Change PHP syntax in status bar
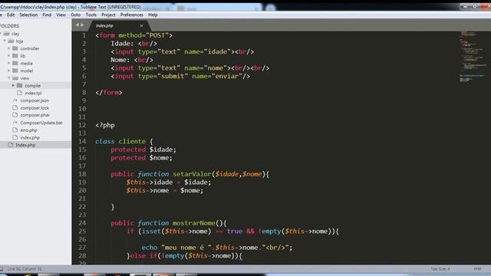 (x=477, y=269)
